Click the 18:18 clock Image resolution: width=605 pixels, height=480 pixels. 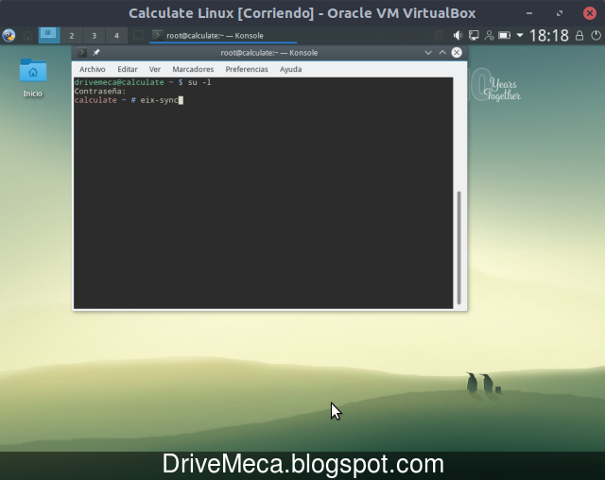[x=548, y=36]
